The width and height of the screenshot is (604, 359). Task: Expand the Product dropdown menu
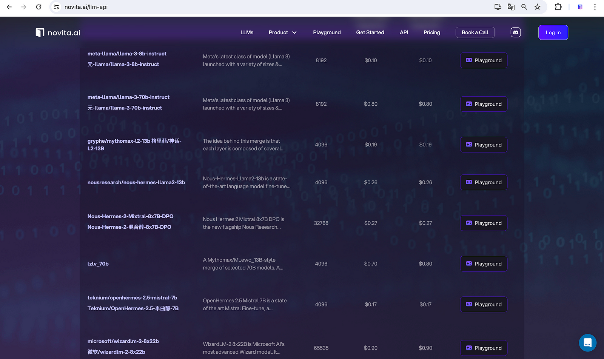[283, 32]
